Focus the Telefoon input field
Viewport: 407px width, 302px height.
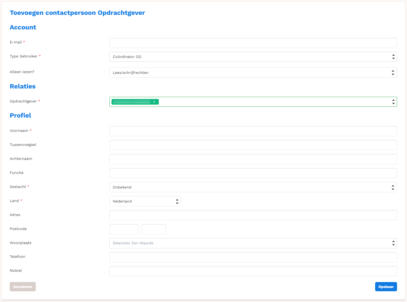(x=253, y=257)
